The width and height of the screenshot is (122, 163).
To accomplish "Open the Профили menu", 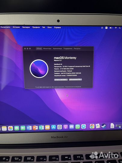I will coord(36,27).
